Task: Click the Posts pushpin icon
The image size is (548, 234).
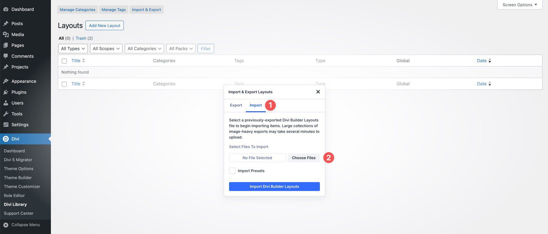Action: click(x=6, y=23)
